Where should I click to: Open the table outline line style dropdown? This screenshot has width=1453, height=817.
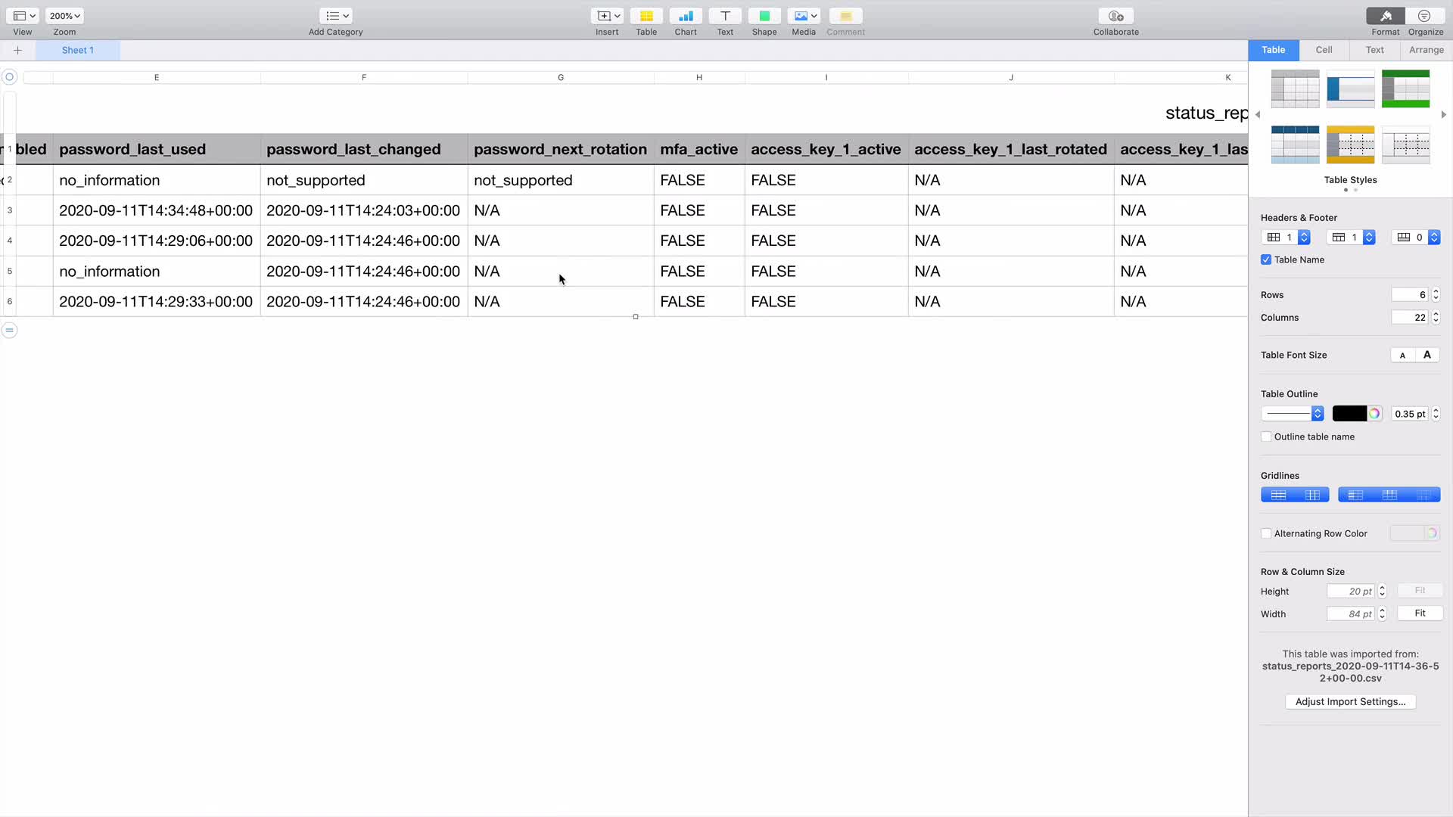1293,414
